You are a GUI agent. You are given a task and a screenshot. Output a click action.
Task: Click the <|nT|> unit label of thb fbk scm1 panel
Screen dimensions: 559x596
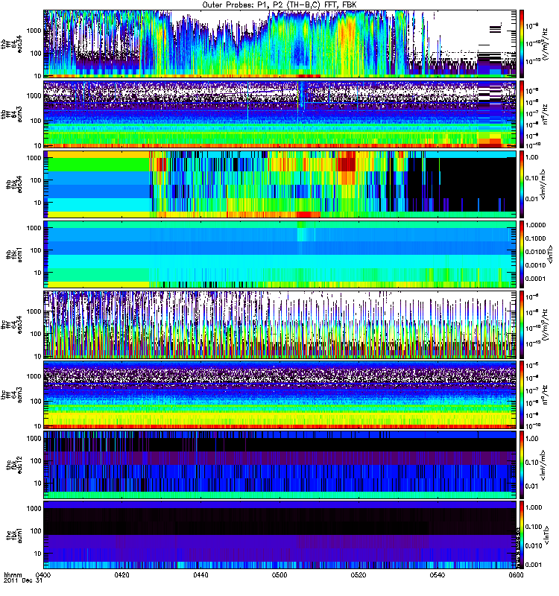point(550,254)
